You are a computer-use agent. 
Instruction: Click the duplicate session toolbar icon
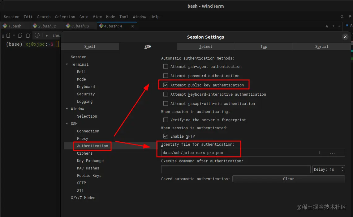pos(28,35)
